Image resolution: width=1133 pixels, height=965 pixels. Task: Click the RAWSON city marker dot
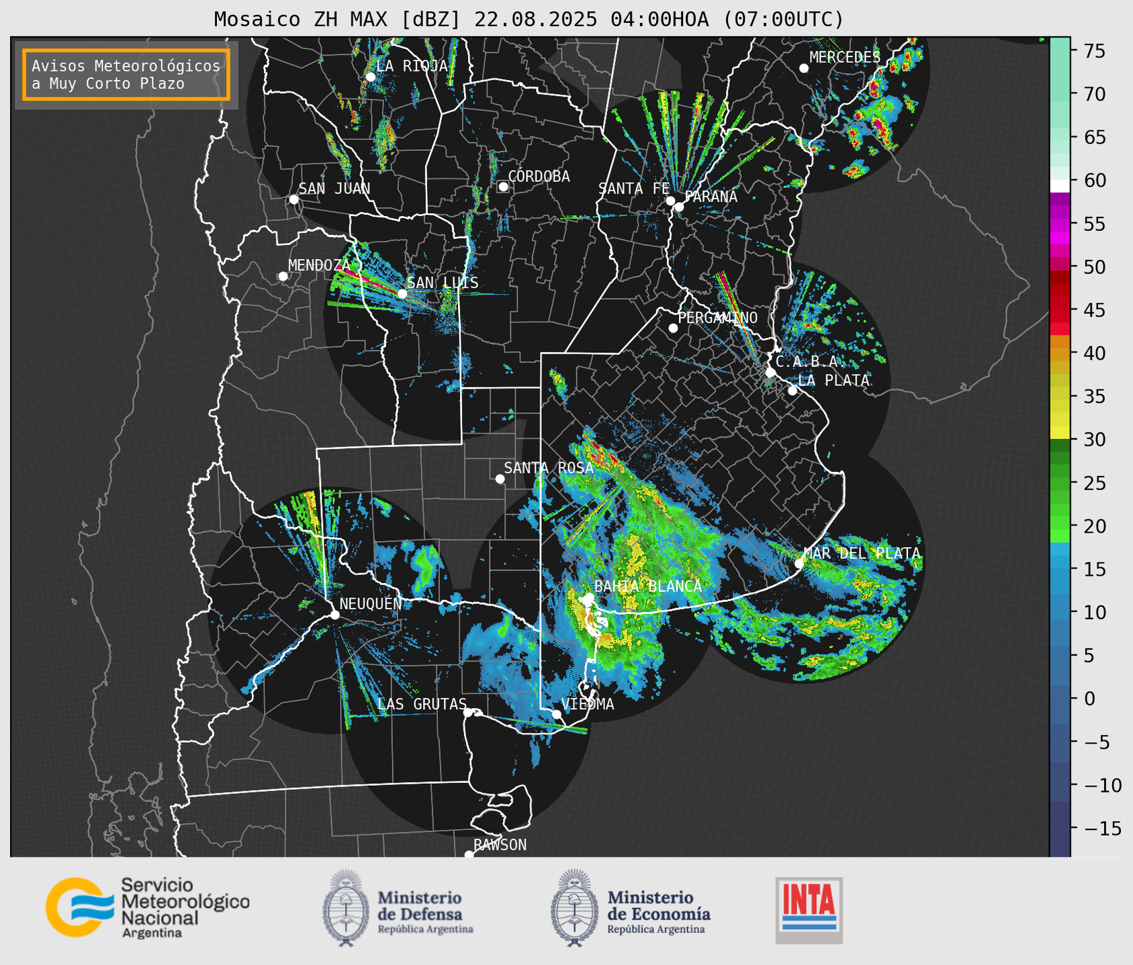[469, 855]
